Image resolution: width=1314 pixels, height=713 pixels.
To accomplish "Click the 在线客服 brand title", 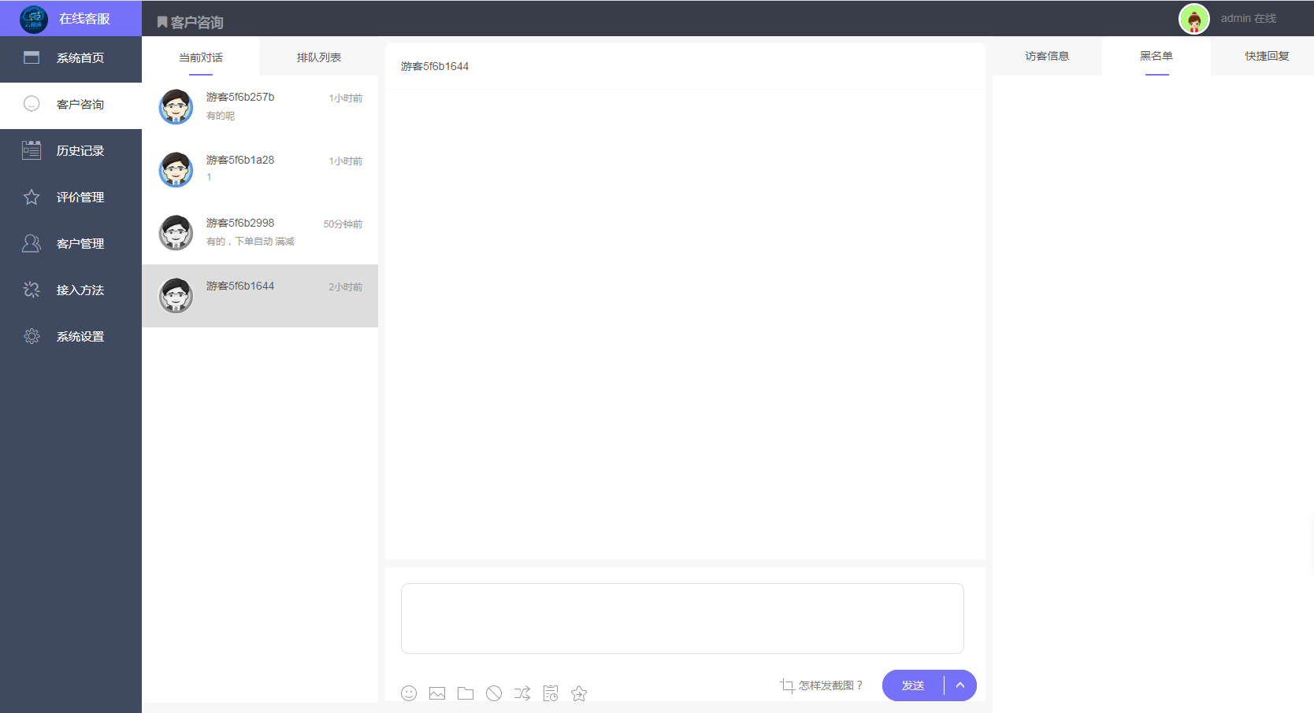I will pos(84,18).
